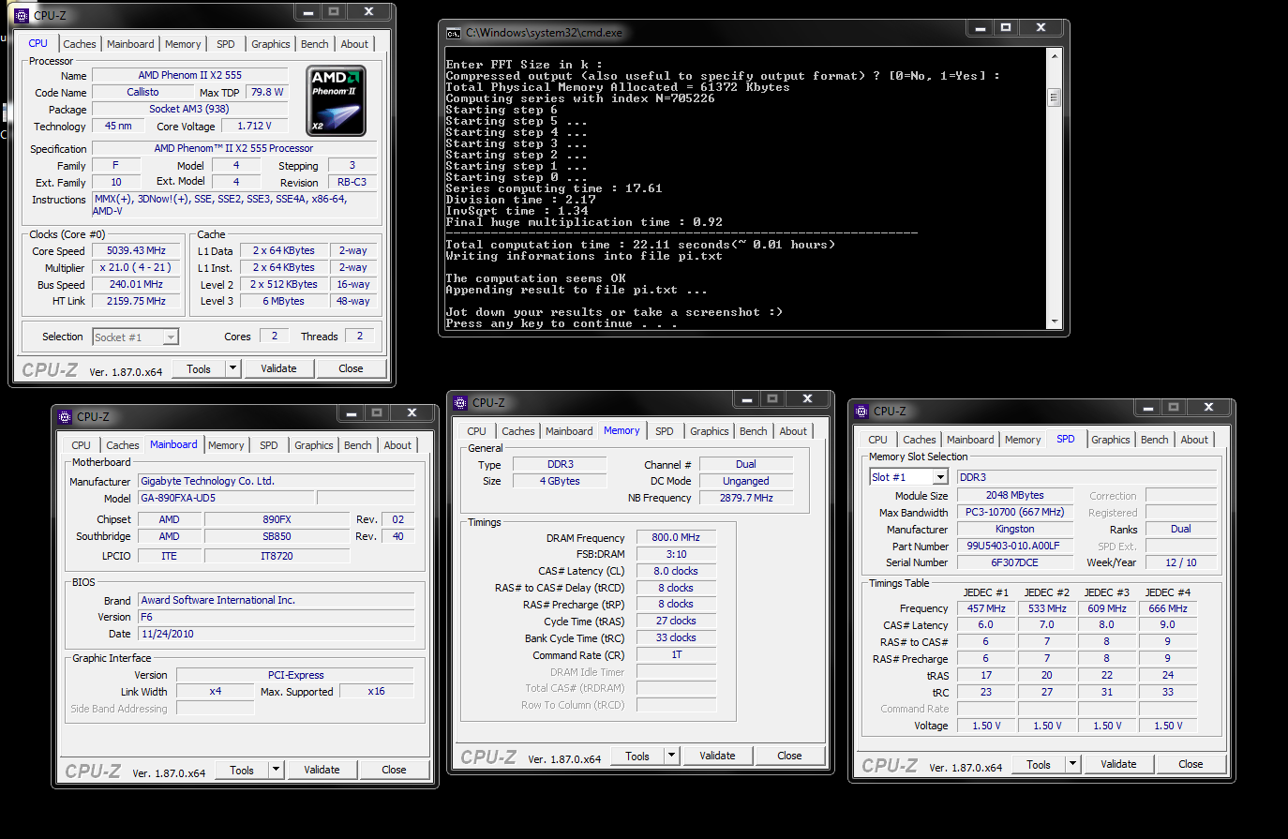Select the Mainboard tab in the SPD window
Viewport: 1288px width, 839px height.
pyautogui.click(x=970, y=440)
